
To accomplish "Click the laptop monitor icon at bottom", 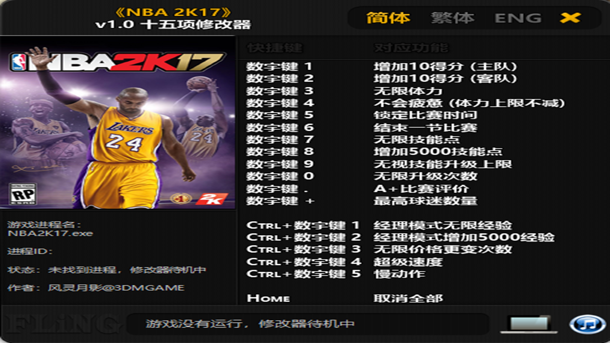I will 529,324.
